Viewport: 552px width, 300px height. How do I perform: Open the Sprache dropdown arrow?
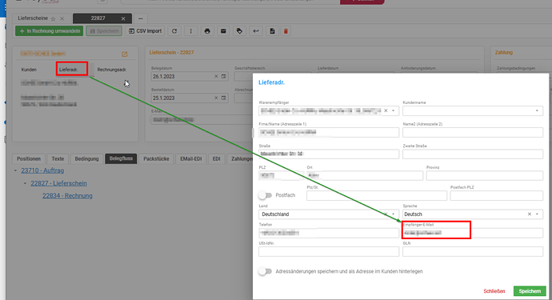point(537,214)
